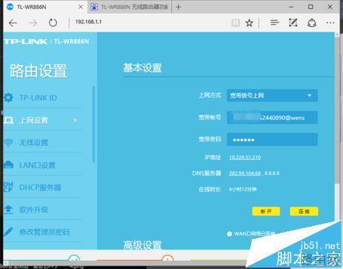The width and height of the screenshot is (343, 269).
Task: Open LAN口设置 menu item
Action: coord(37,165)
